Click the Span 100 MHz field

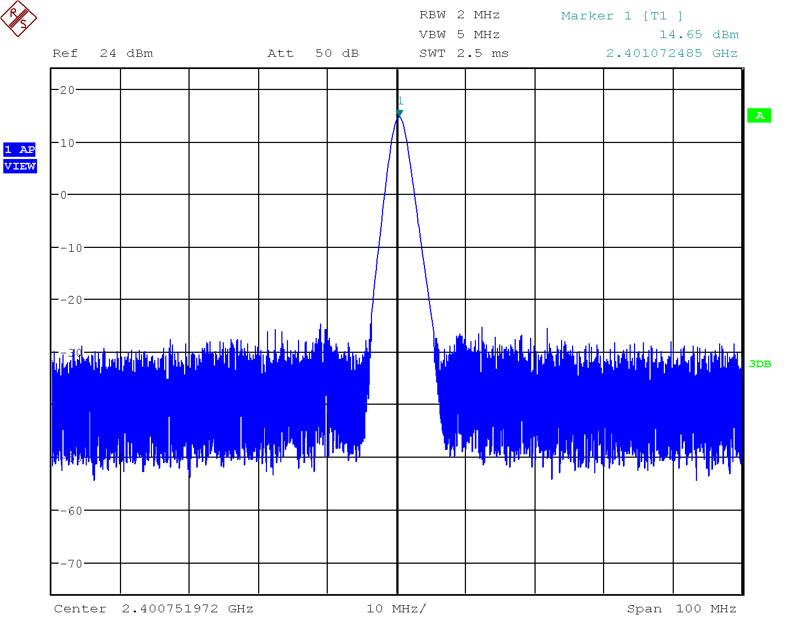[681, 609]
